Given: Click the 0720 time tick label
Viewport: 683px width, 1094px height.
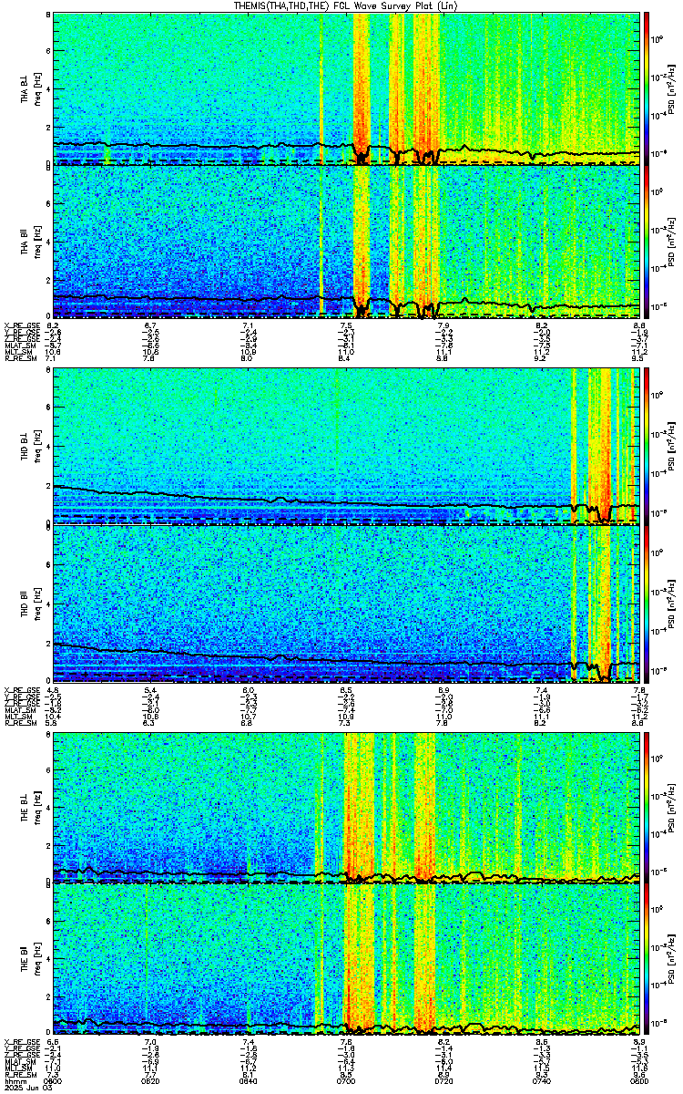Looking at the screenshot, I should 444,1081.
